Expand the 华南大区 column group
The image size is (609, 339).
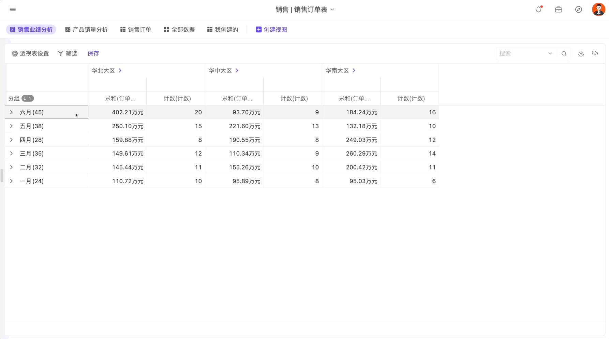pyautogui.click(x=354, y=70)
